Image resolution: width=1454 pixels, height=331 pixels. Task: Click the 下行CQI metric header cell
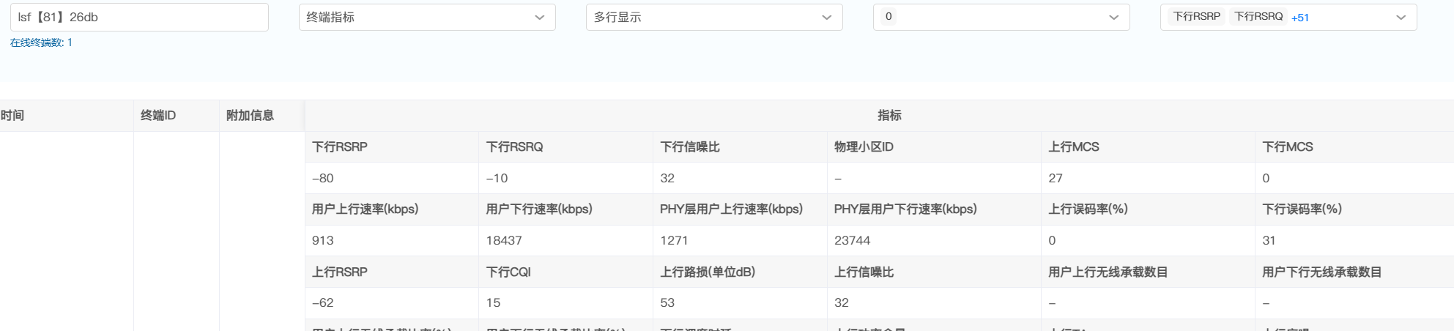(x=508, y=272)
